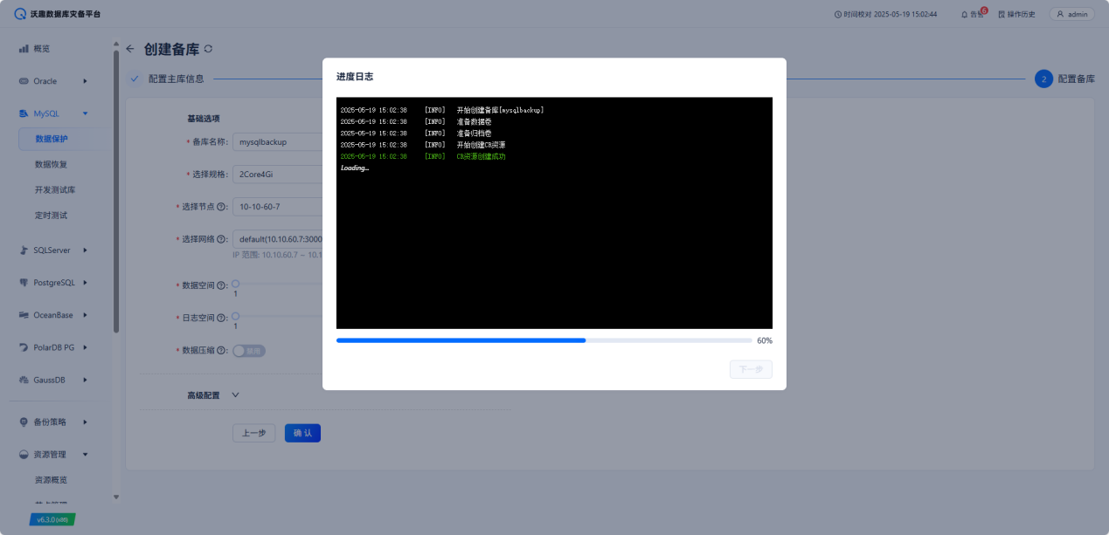This screenshot has height=535, width=1109.
Task: Expand the 高级配置 section chevron
Action: (x=235, y=394)
